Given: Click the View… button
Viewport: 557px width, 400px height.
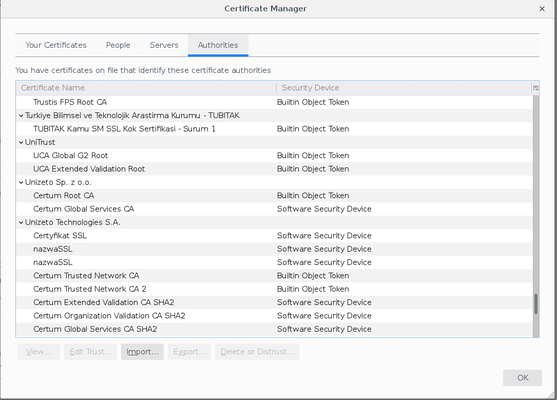Looking at the screenshot, I should (39, 352).
